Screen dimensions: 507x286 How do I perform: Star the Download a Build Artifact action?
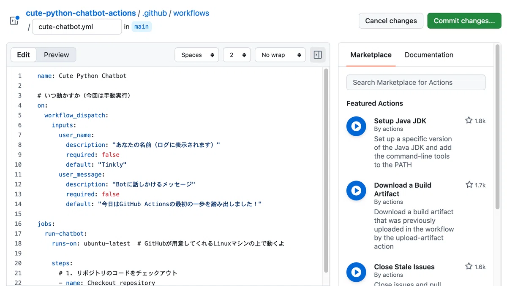click(x=469, y=185)
